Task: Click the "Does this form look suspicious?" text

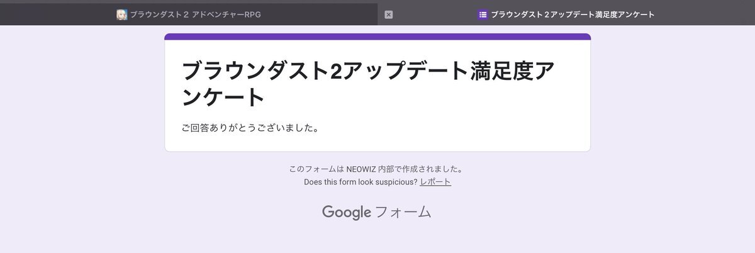Action: [361, 182]
